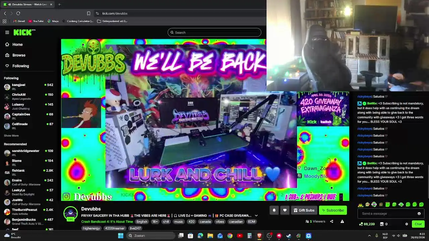Open Lulaavy followed channel
This screenshot has height=241, width=429.
(29, 106)
